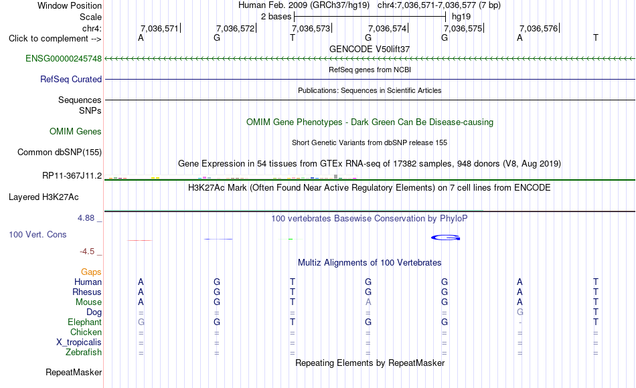
Task: Click the green PhyloP conservation bar
Action: coord(291,239)
